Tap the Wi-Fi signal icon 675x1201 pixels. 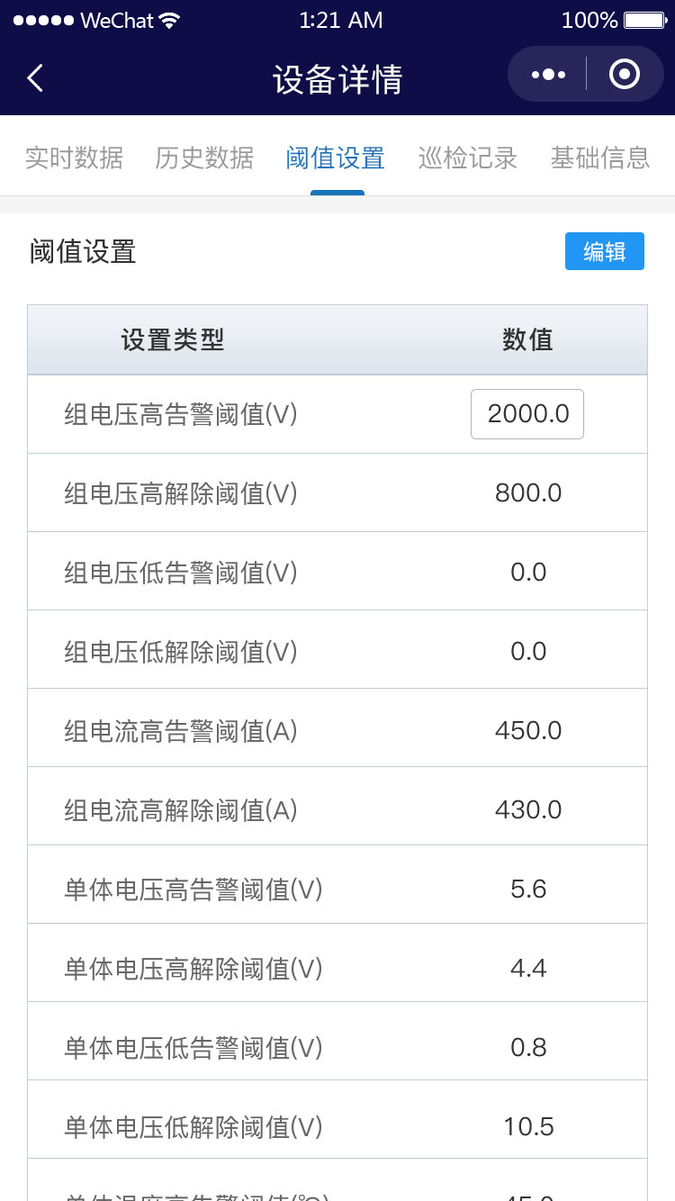tap(169, 21)
